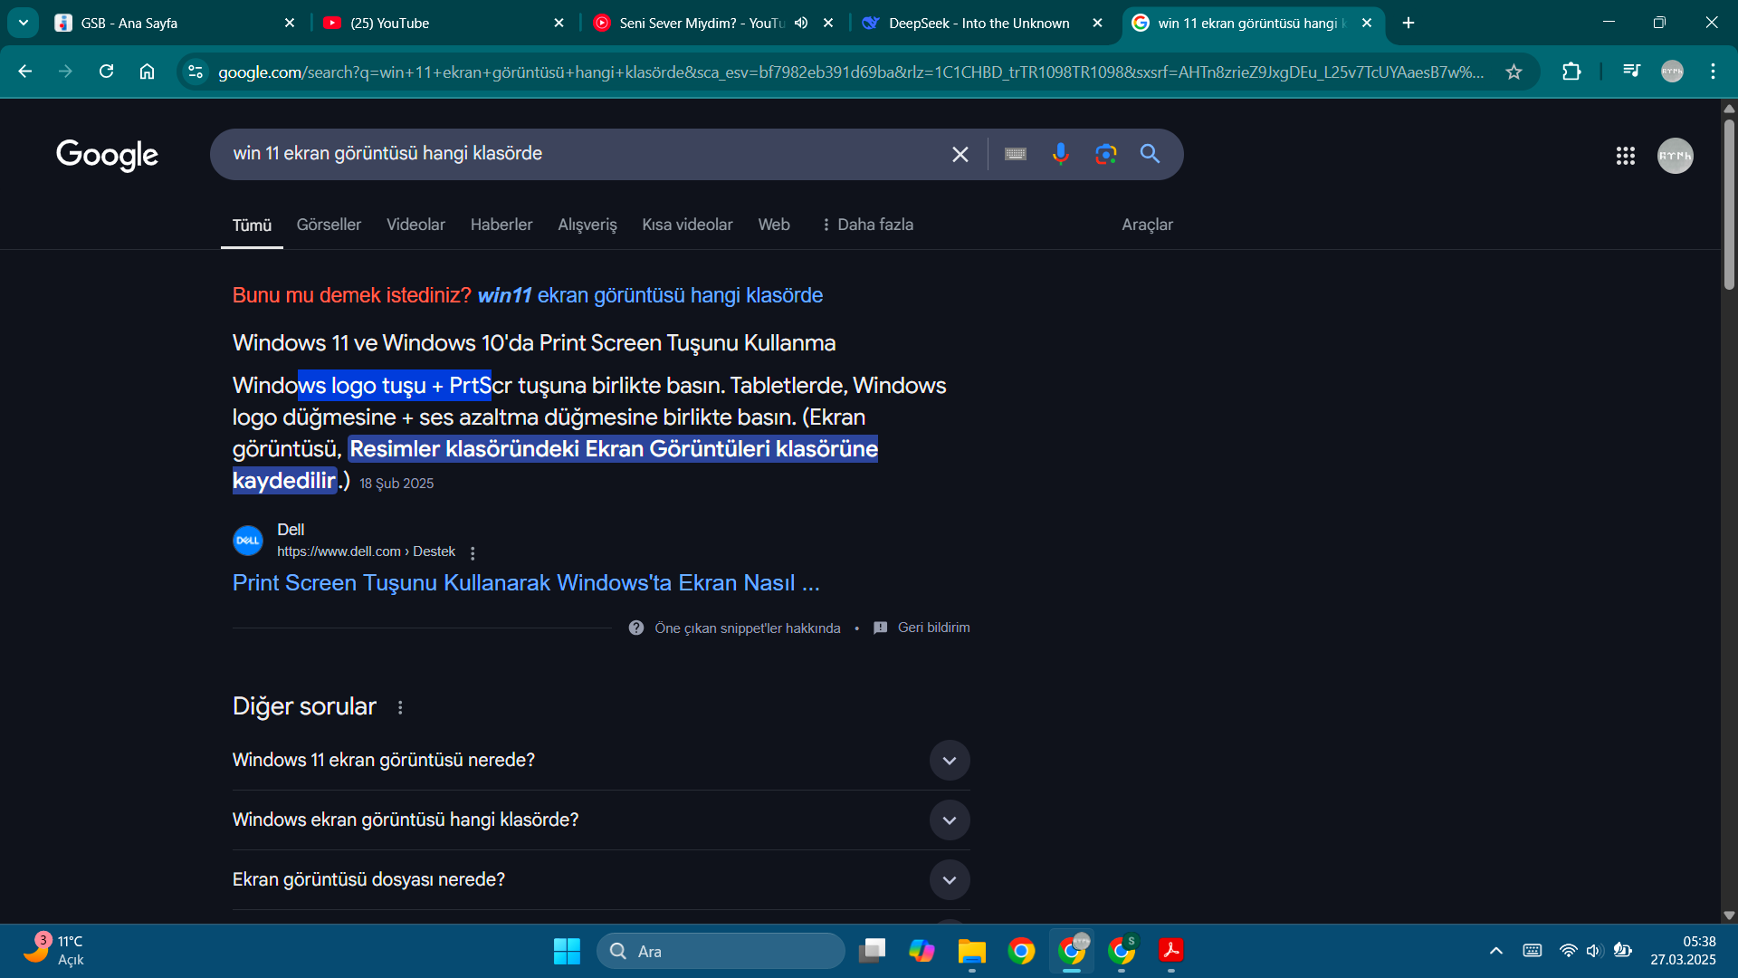1738x978 pixels.
Task: Open the Google account avatar
Action: (1676, 156)
